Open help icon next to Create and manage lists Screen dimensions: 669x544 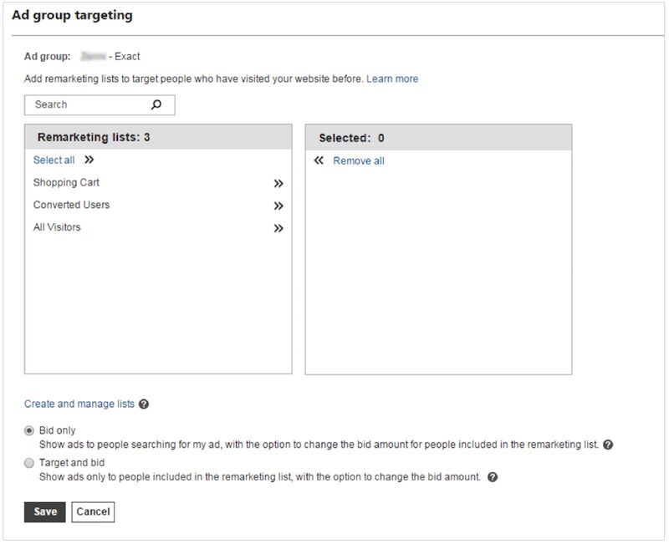tap(144, 404)
